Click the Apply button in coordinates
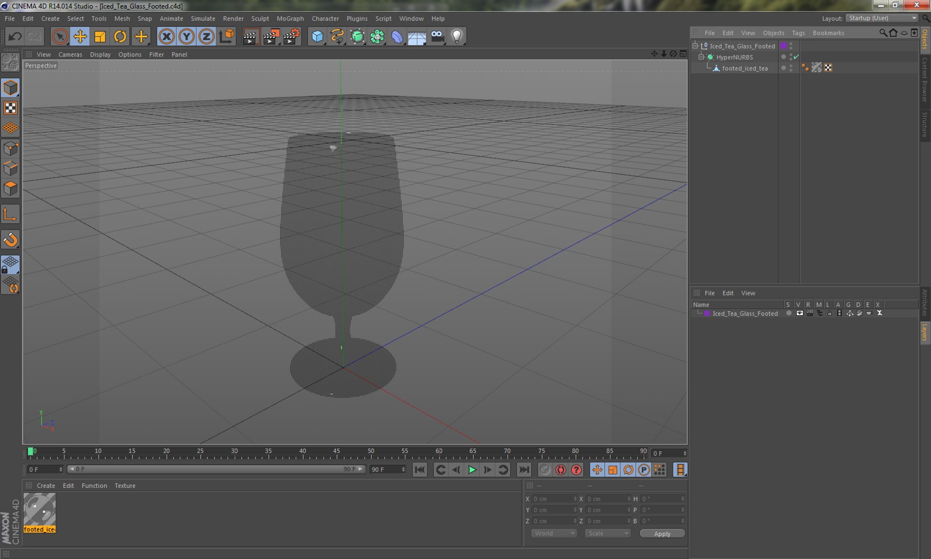931x559 pixels. pyautogui.click(x=662, y=534)
